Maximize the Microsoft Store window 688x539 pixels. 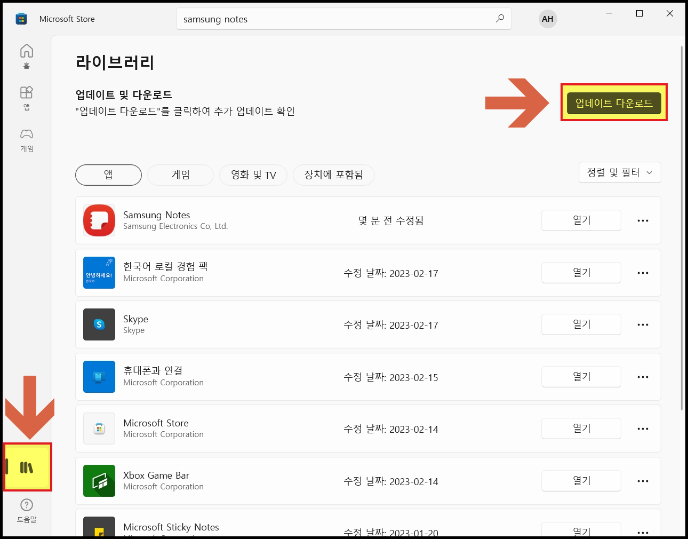point(639,13)
